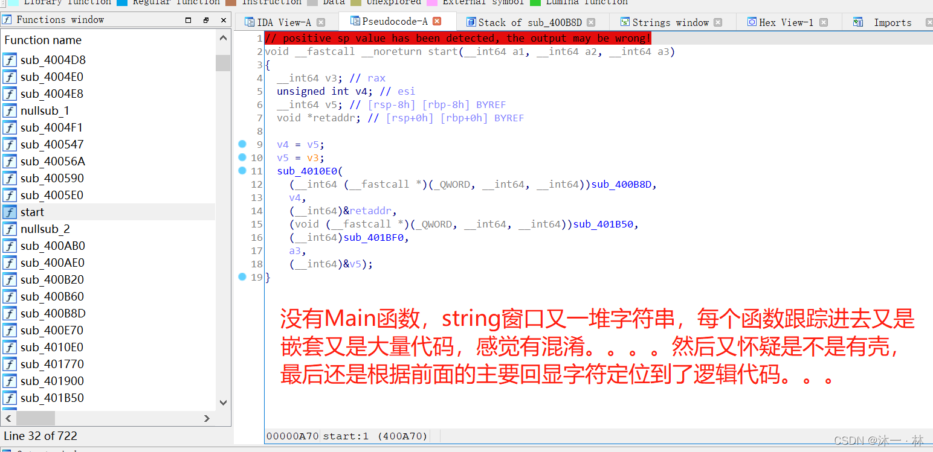The width and height of the screenshot is (933, 452).
Task: Click Functions list vertical scrollbar thumb
Action: click(x=223, y=63)
